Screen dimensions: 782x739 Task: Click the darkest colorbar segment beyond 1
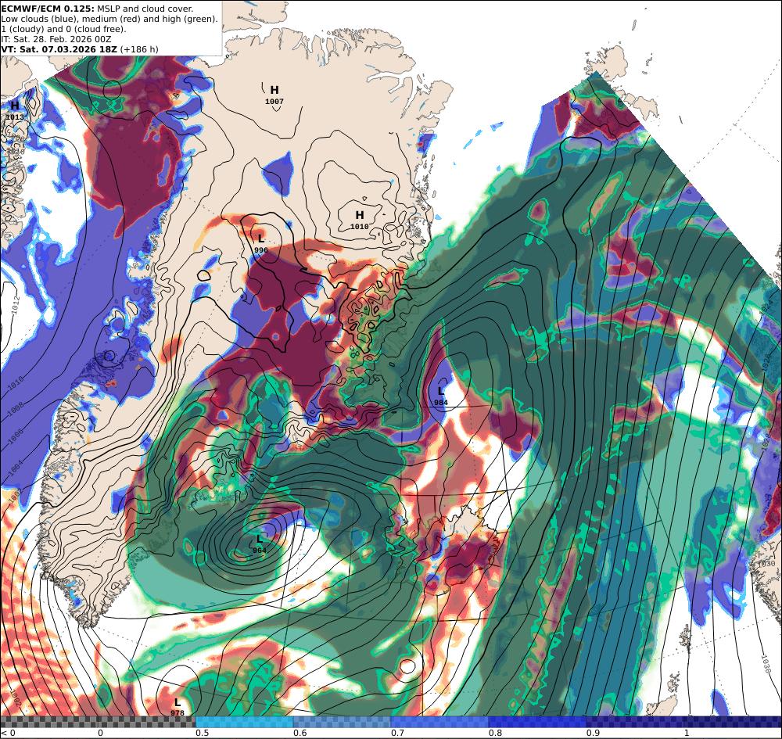[x=733, y=722]
